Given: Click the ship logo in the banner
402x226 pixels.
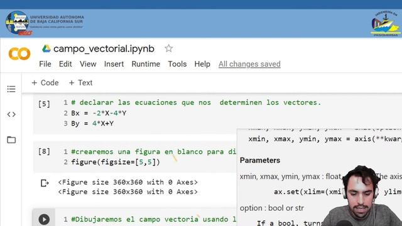Looking at the screenshot, I should 385,23.
